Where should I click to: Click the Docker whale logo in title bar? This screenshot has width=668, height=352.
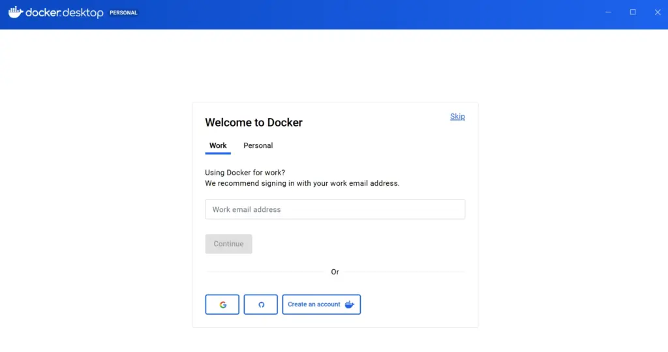[16, 12]
